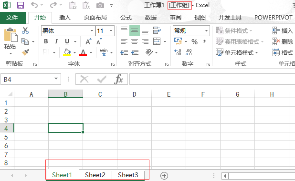Center text horizontally
Image resolution: width=295 pixels, height=181 pixels.
click(x=135, y=41)
